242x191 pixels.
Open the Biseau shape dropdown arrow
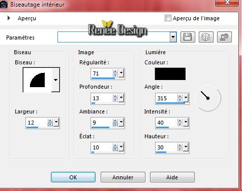click(55, 80)
